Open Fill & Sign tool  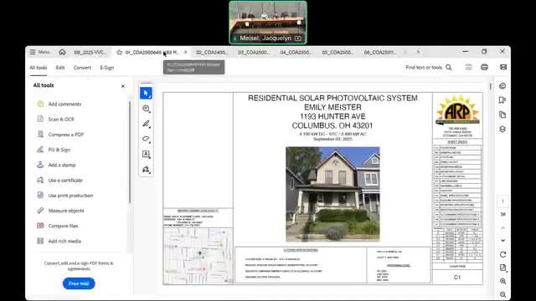(x=54, y=150)
